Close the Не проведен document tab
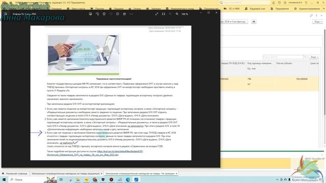The image size is (326, 183). (177, 173)
